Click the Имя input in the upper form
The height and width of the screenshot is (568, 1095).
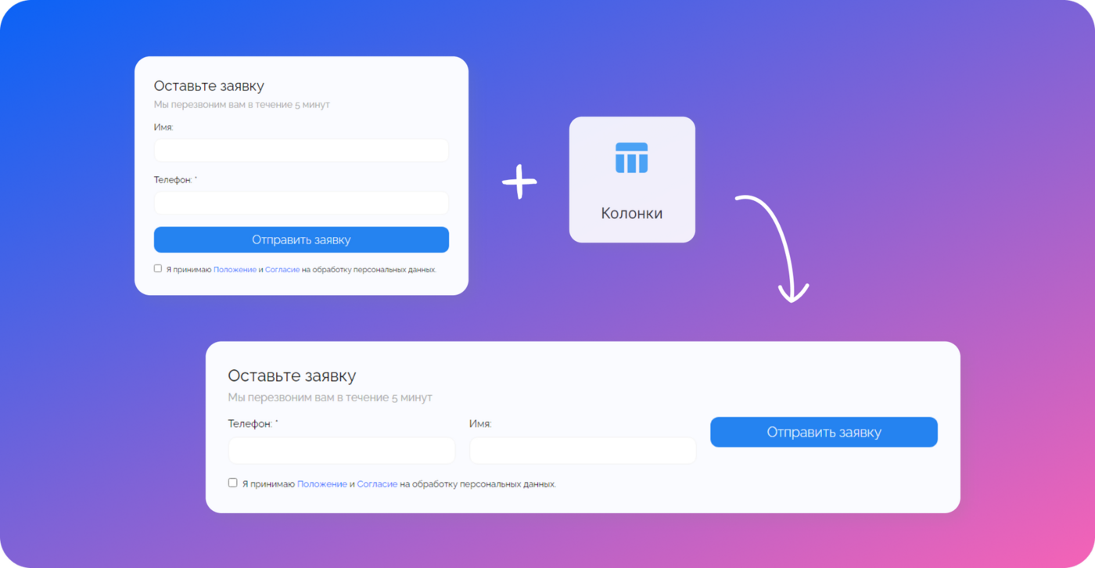coord(301,150)
